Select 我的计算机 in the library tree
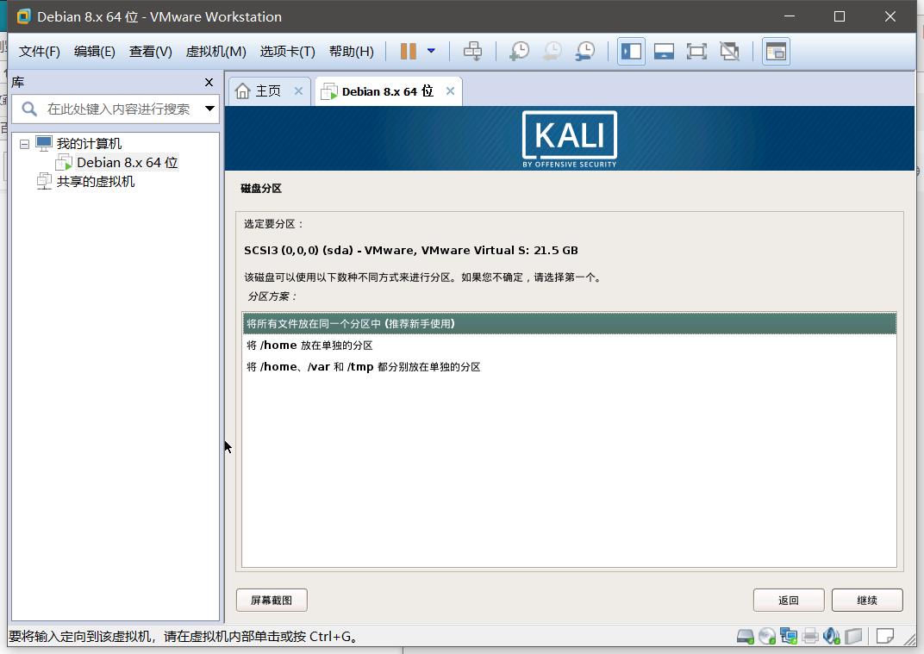Screen dimensions: 924x654 [x=89, y=143]
